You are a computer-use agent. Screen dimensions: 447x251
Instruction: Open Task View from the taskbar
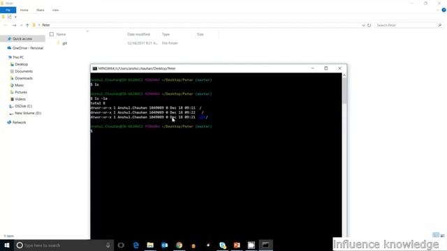[121, 245]
